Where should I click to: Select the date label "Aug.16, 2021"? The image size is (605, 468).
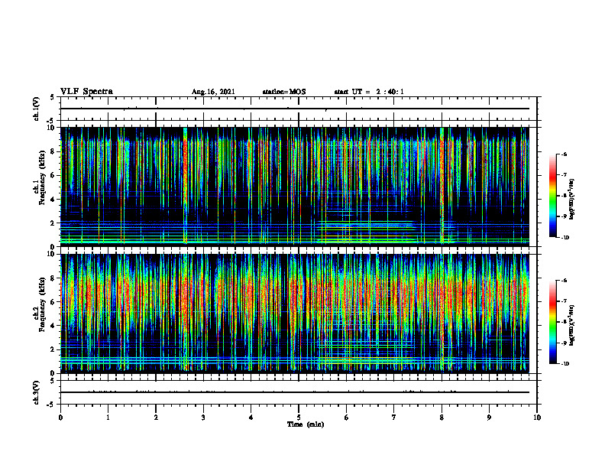pyautogui.click(x=213, y=92)
